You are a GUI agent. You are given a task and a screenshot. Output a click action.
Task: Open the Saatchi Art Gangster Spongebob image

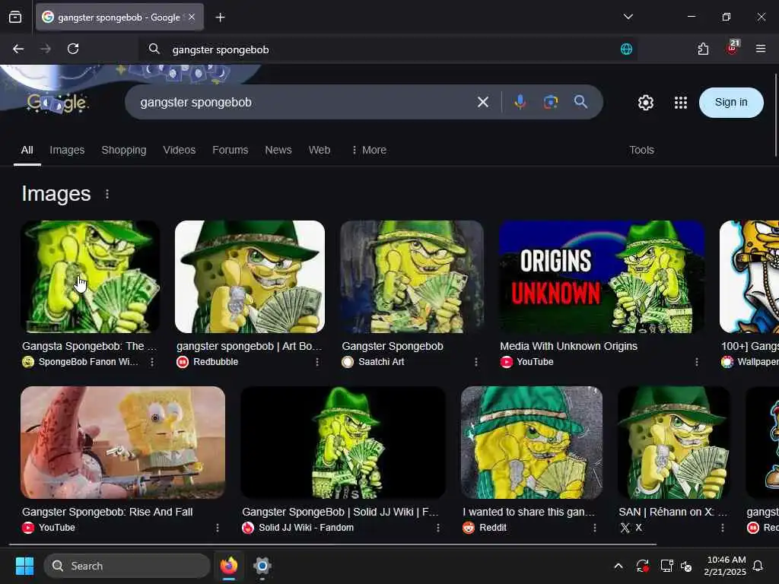click(x=412, y=277)
